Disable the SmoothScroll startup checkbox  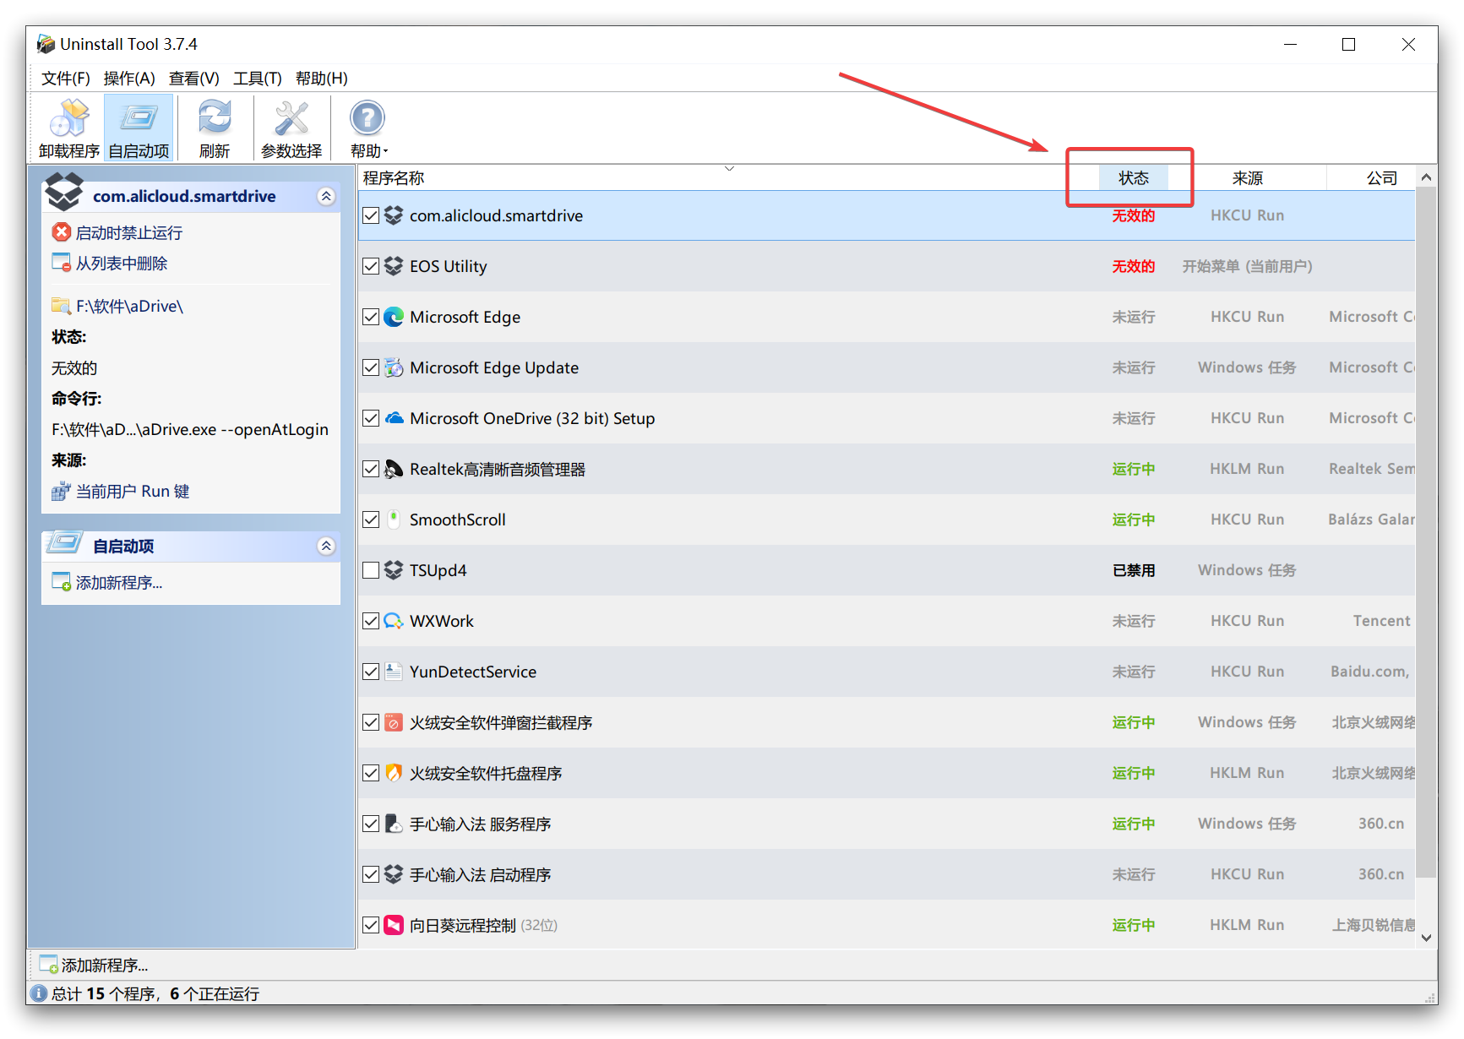tap(371, 519)
